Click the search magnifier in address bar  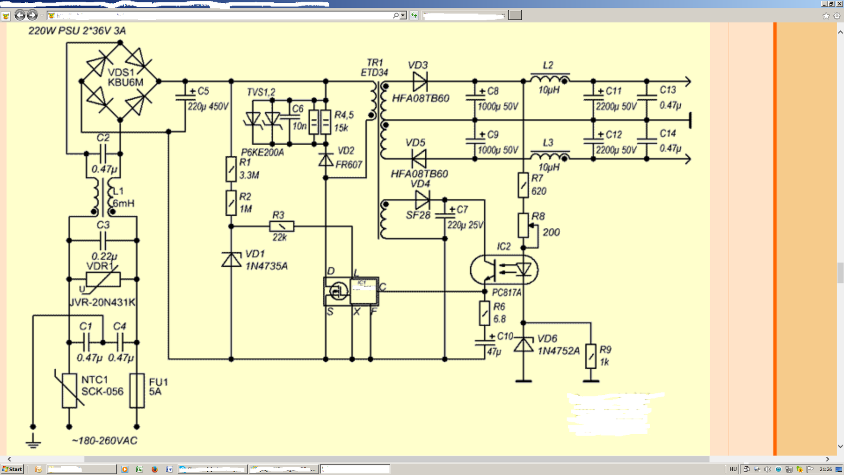point(396,15)
